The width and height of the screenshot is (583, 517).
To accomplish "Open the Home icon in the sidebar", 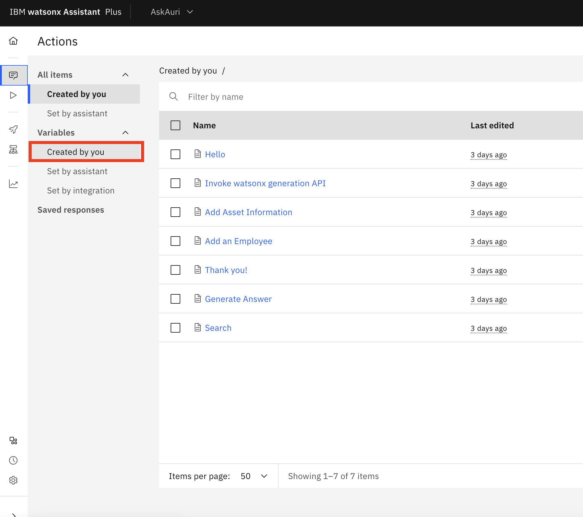I will pos(13,41).
